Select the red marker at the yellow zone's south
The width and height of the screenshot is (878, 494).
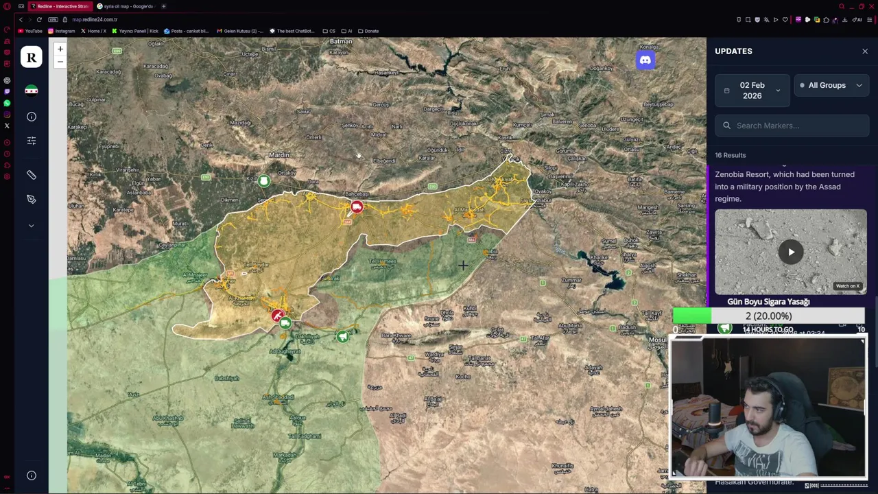pyautogui.click(x=278, y=315)
